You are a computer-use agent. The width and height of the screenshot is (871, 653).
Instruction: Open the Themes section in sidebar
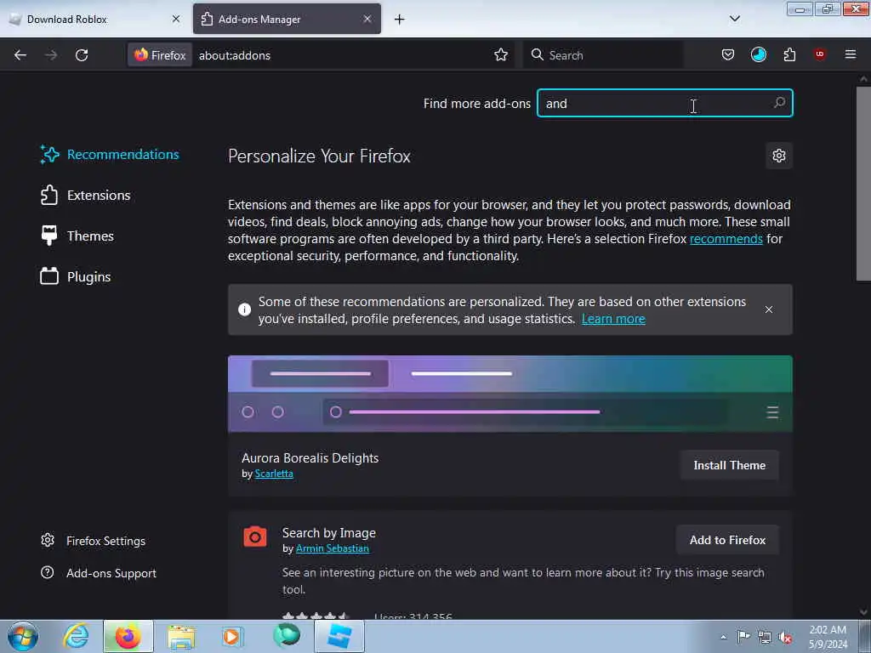pyautogui.click(x=77, y=236)
